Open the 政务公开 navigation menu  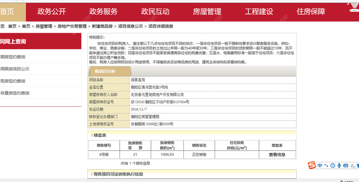[51, 11]
